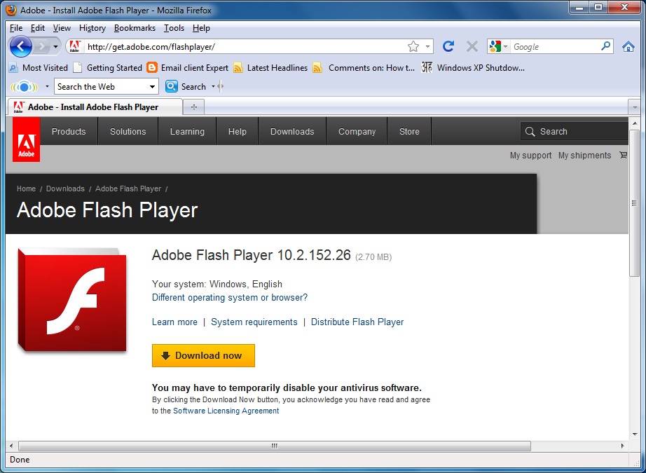Viewport: 646px width, 473px height.
Task: Open the Email client Expert bookmark
Action: pos(188,67)
